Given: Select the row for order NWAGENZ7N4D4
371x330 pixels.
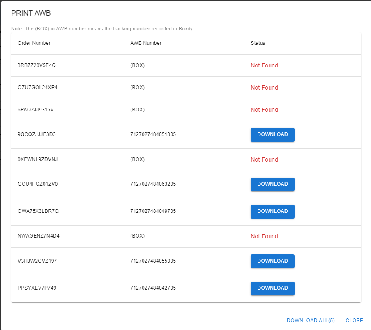Looking at the screenshot, I should point(38,236).
